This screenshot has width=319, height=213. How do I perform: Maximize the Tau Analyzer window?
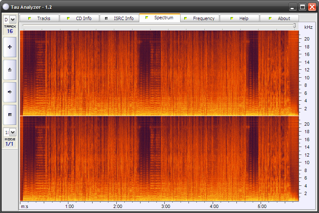pyautogui.click(x=302, y=7)
